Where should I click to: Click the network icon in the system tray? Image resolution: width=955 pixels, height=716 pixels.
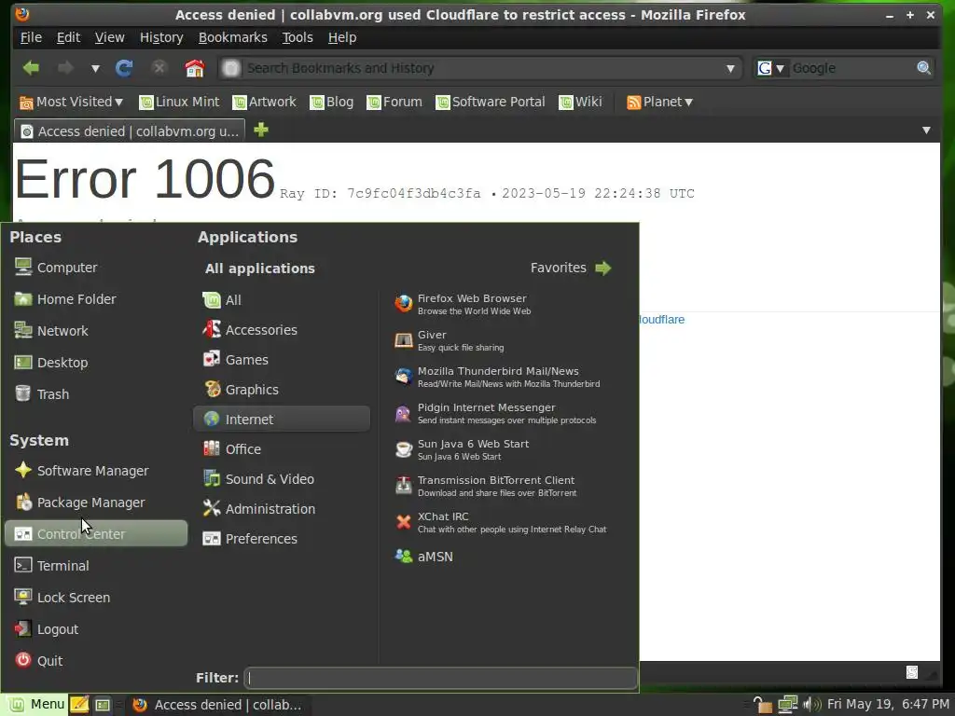pyautogui.click(x=787, y=705)
